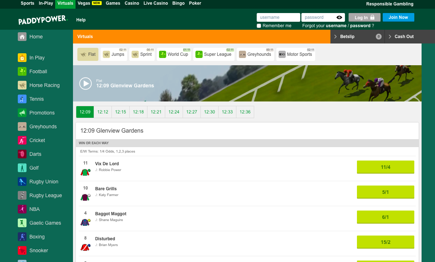
Task: Open the Bingo top menu
Action: [x=178, y=3]
